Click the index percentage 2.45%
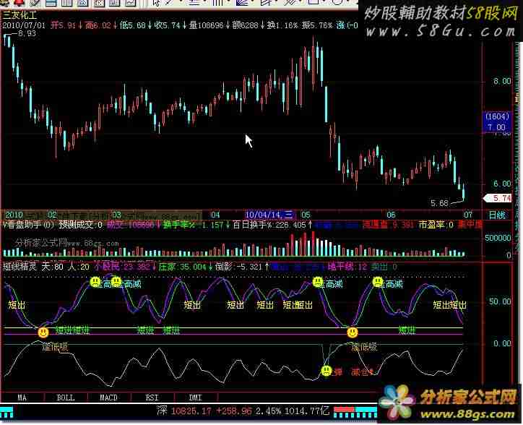This screenshot has height=425, width=523. click(268, 411)
